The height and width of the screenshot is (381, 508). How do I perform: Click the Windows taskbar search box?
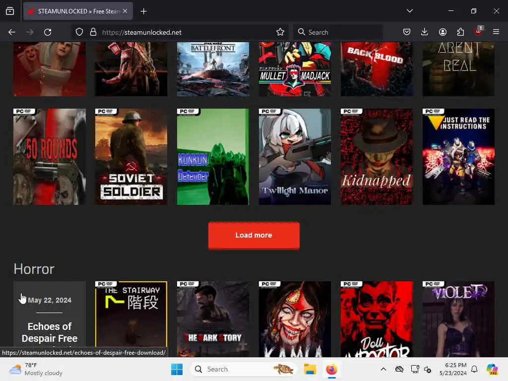pos(243,369)
